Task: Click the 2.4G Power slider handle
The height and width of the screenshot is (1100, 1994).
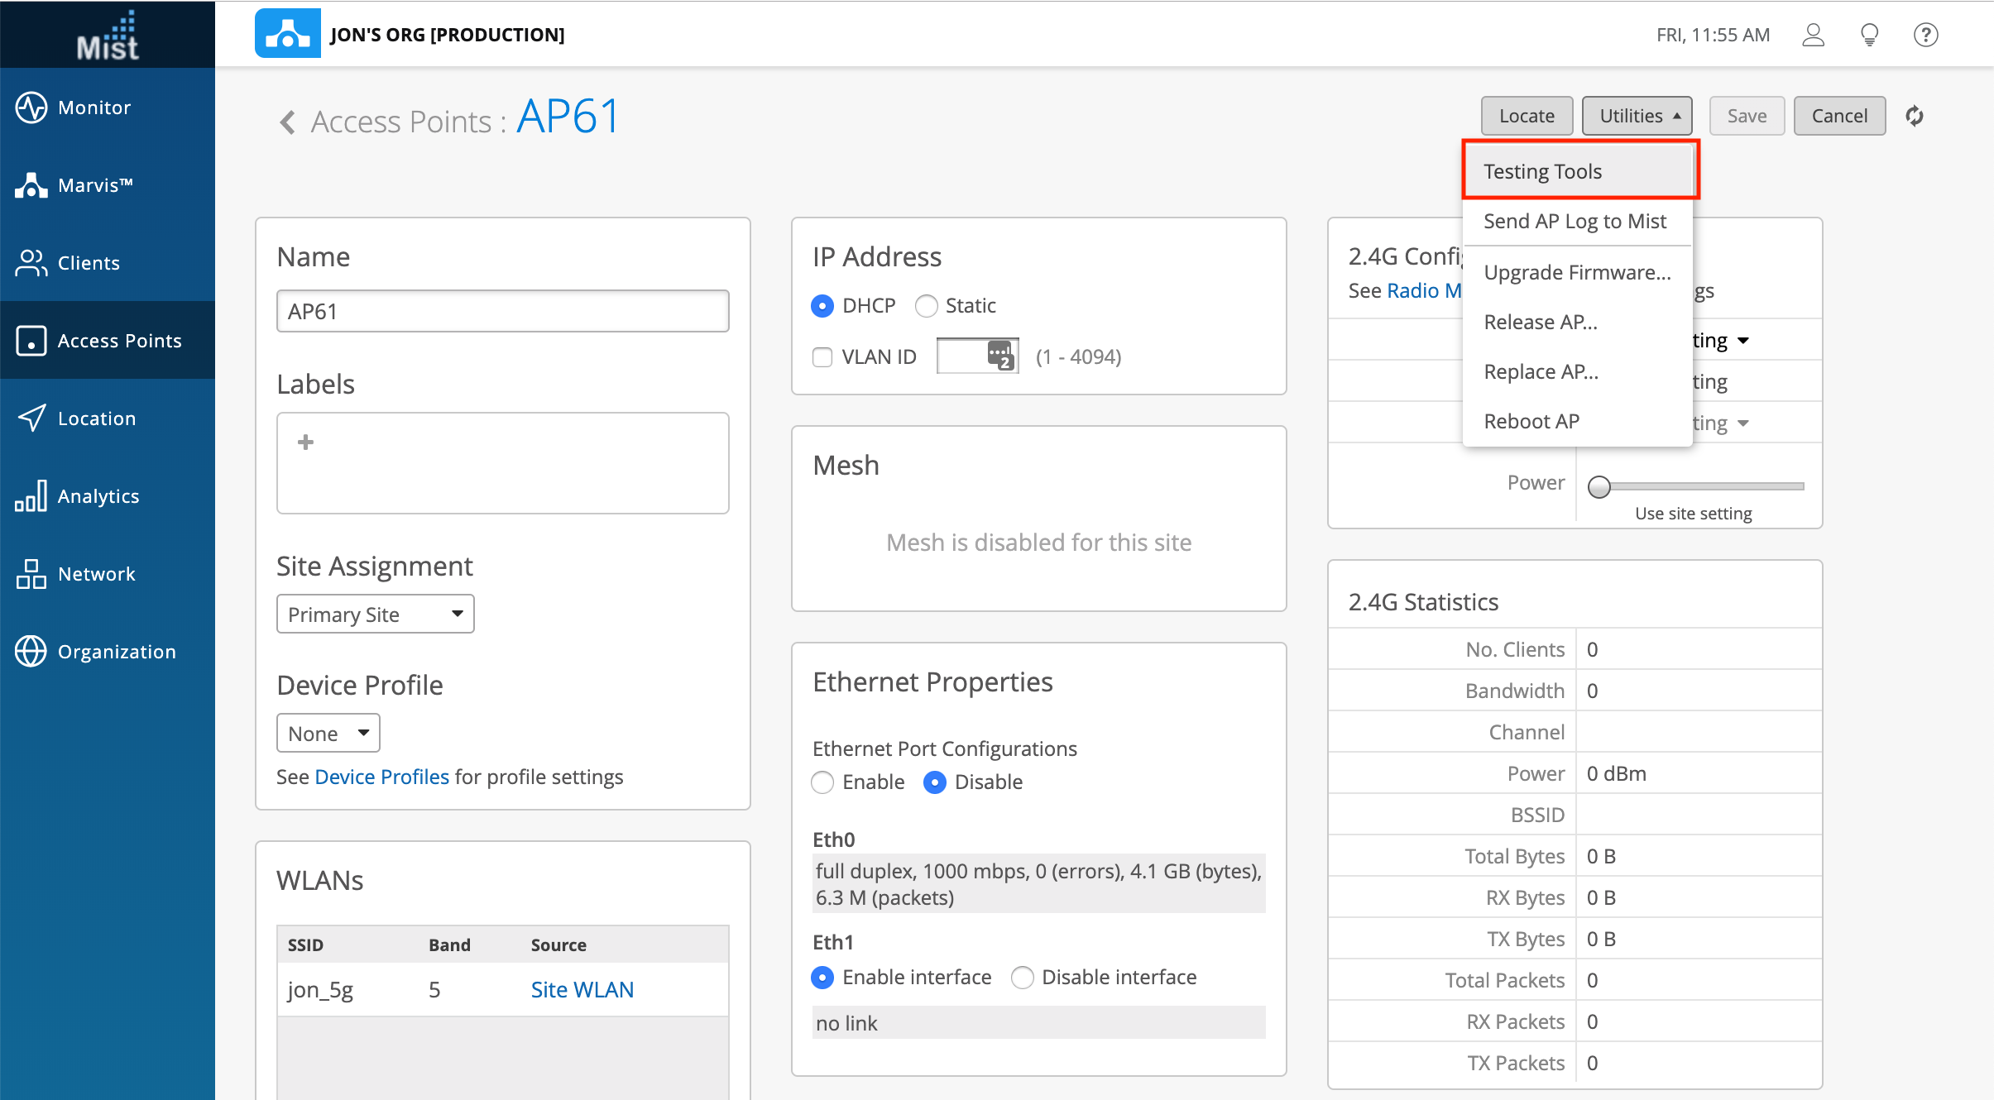Action: pos(1599,486)
